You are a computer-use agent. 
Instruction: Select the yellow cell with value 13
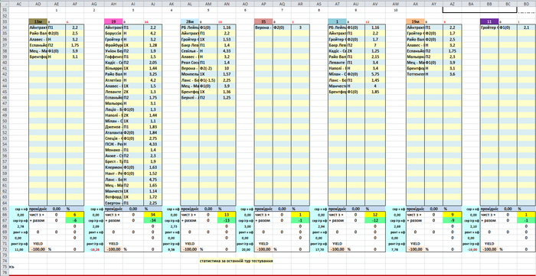click(x=227, y=215)
